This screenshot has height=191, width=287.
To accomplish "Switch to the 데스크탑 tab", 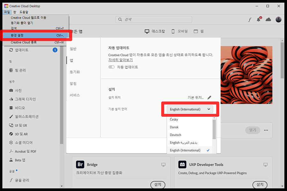I will pyautogui.click(x=155, y=31).
